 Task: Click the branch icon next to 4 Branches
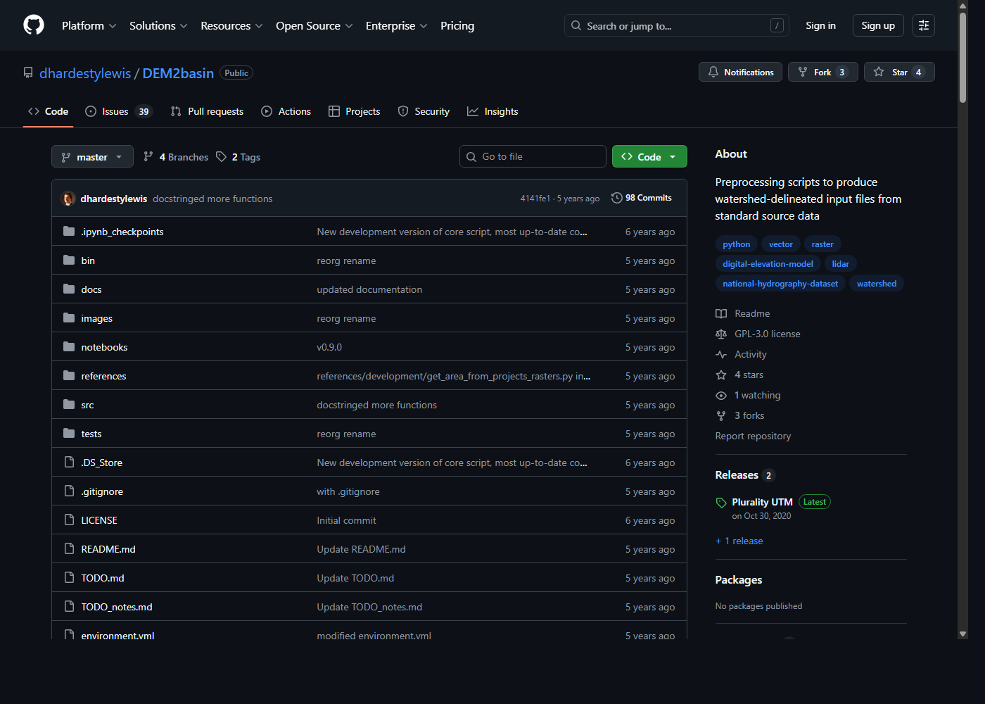(147, 156)
